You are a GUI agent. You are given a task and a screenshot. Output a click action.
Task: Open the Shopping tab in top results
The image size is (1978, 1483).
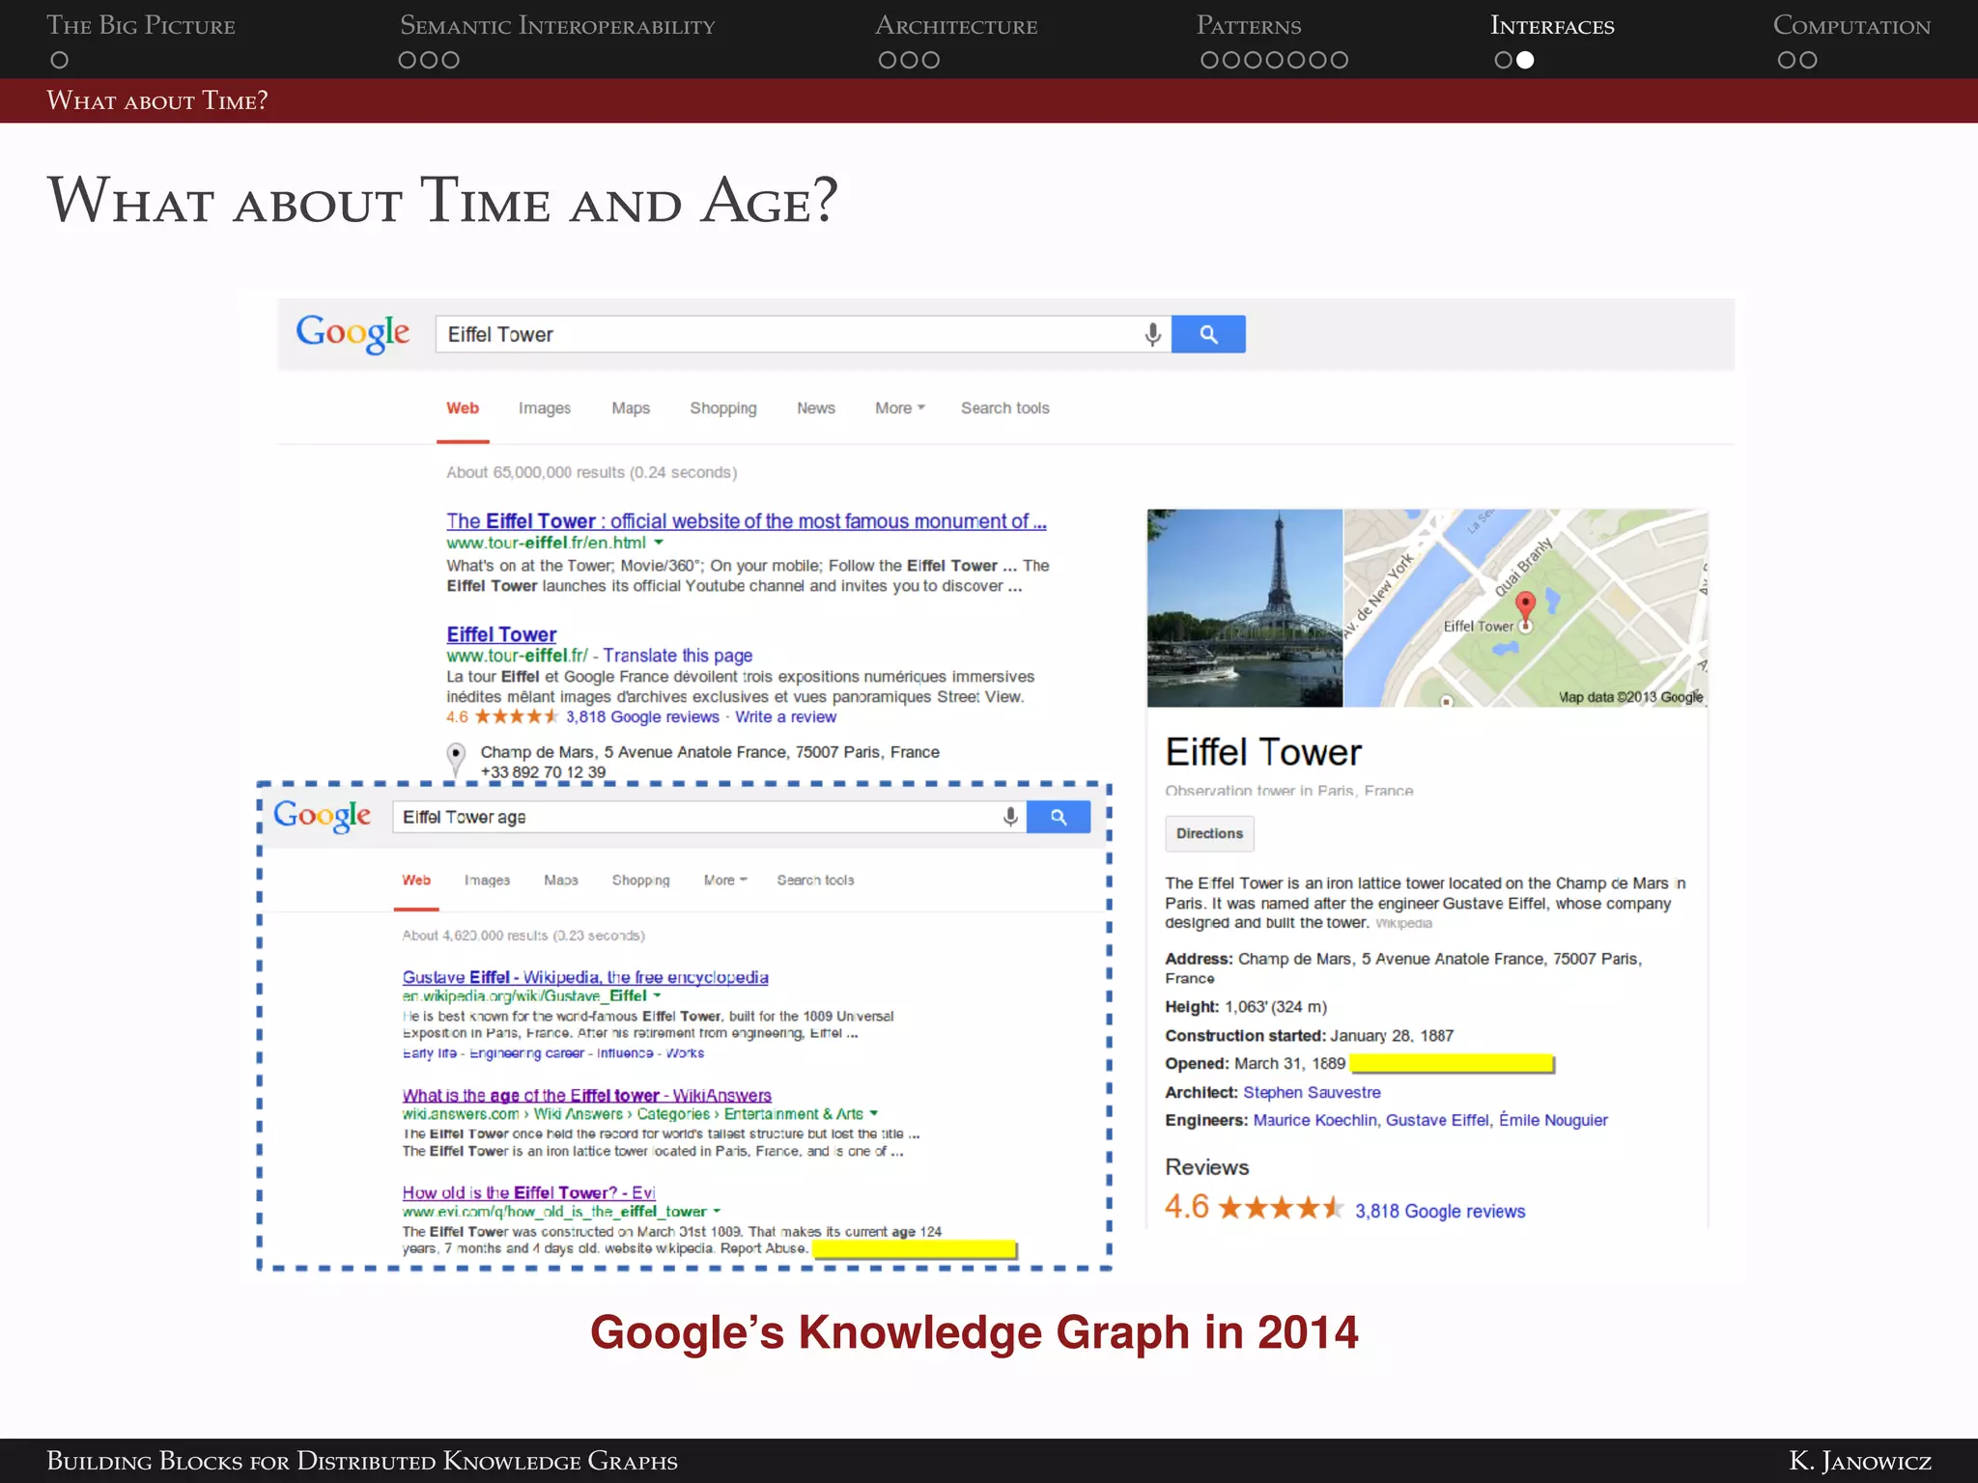[723, 408]
